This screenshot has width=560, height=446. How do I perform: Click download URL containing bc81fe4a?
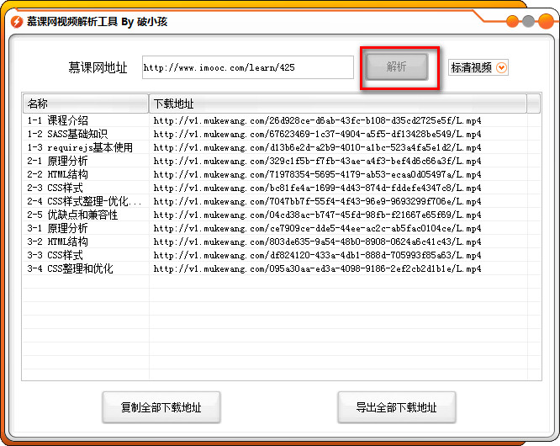tap(317, 188)
